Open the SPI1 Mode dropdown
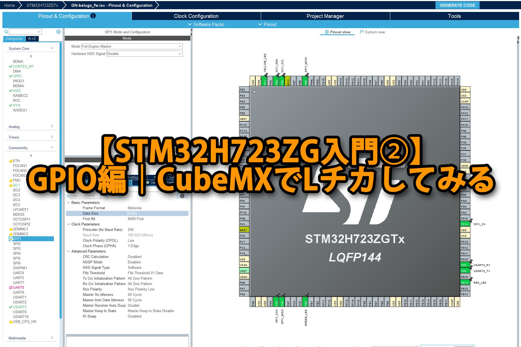521x347 pixels. pos(132,46)
